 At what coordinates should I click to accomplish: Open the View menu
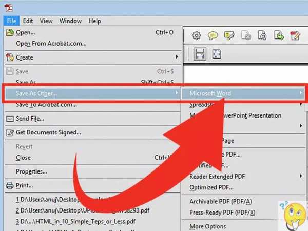pos(46,21)
